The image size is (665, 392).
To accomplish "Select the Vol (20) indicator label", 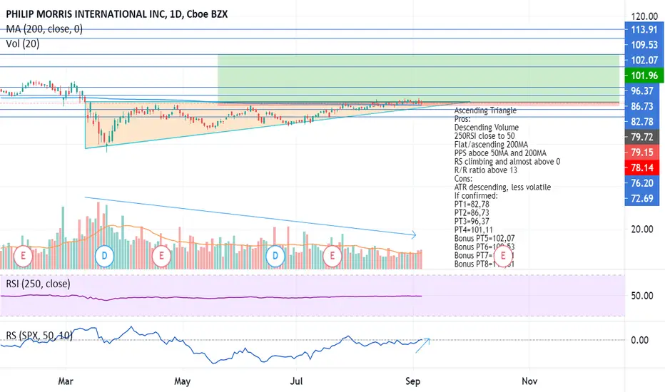I will [x=23, y=43].
